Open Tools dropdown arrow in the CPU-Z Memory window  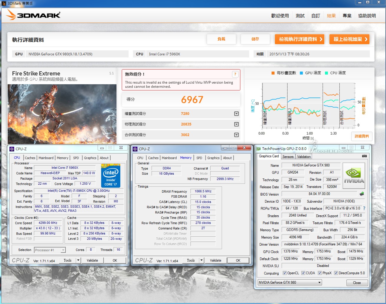pos(201,260)
